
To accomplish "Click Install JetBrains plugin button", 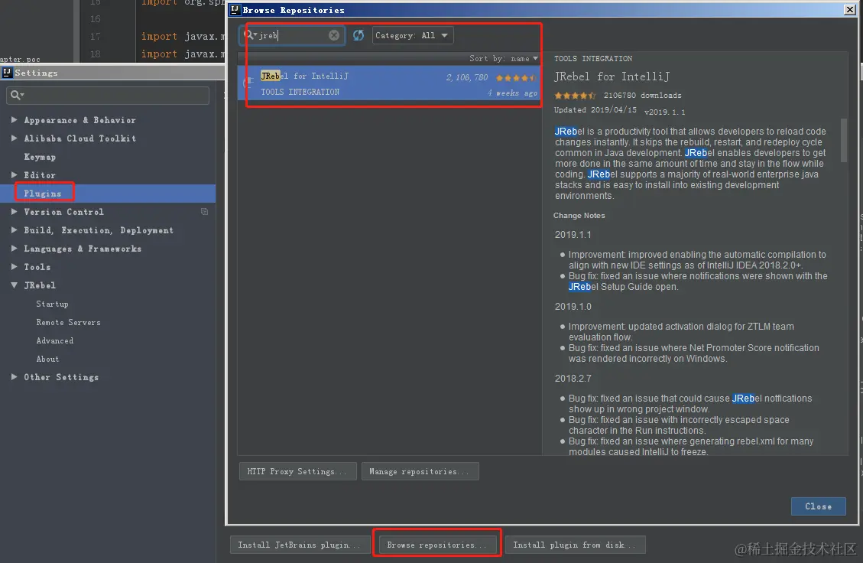I will click(300, 545).
